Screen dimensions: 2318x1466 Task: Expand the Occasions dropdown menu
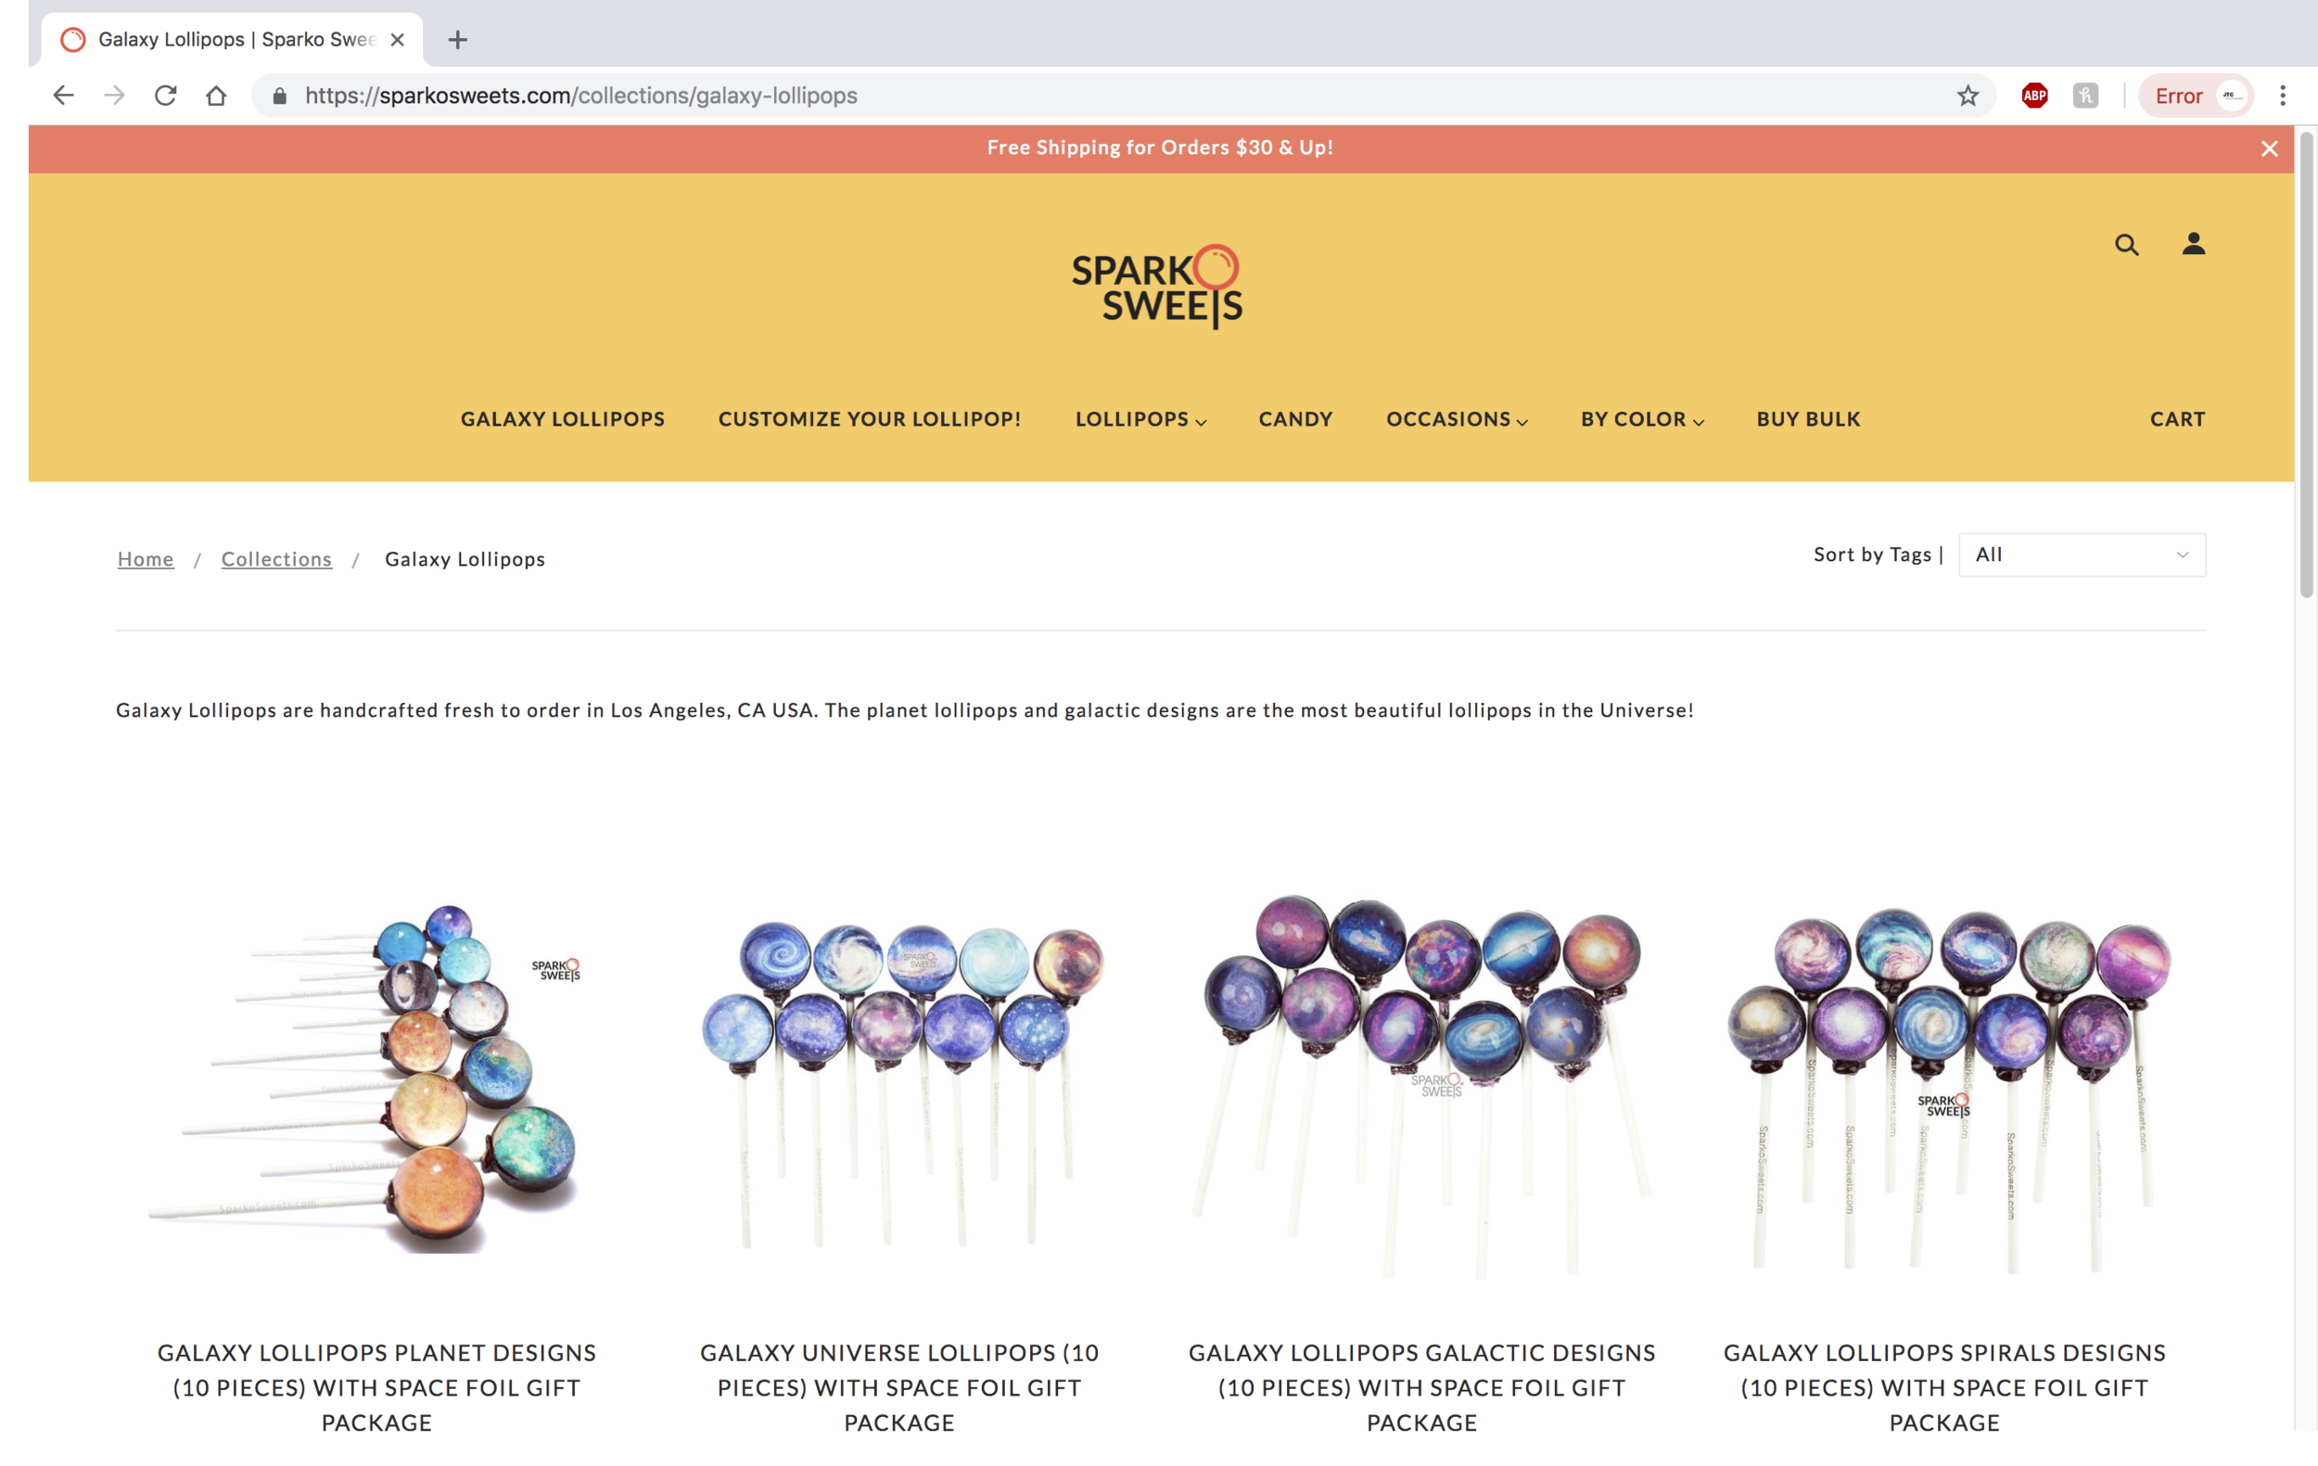1457,419
